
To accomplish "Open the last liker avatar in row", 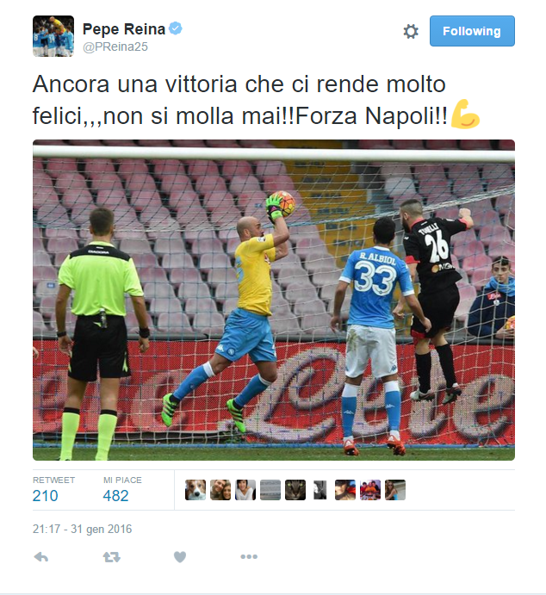I will tap(395, 490).
